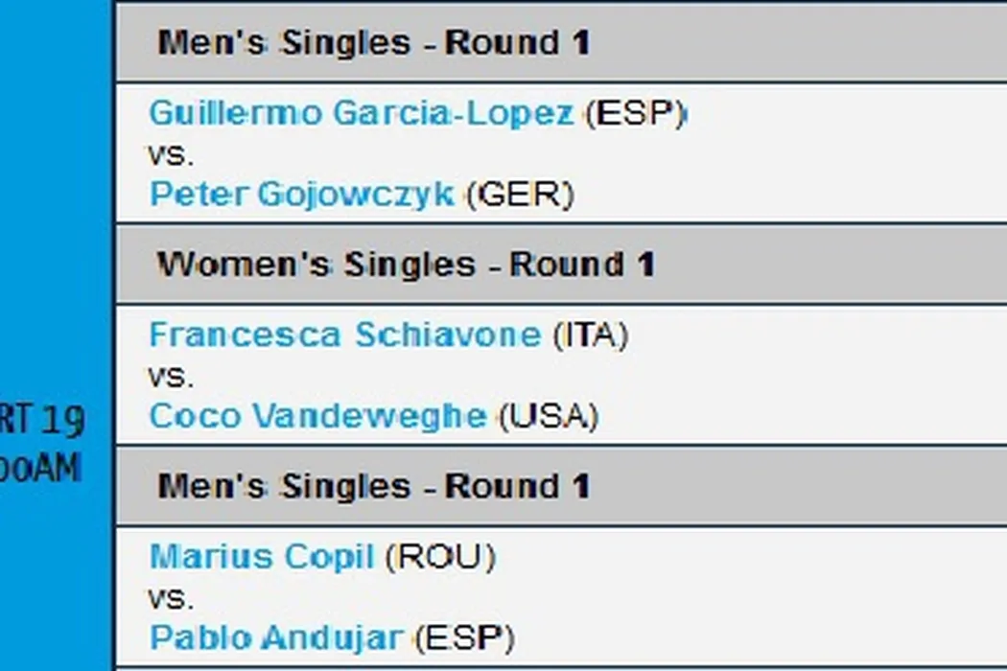
Task: Open the Marius Copil player link
Action: click(262, 557)
